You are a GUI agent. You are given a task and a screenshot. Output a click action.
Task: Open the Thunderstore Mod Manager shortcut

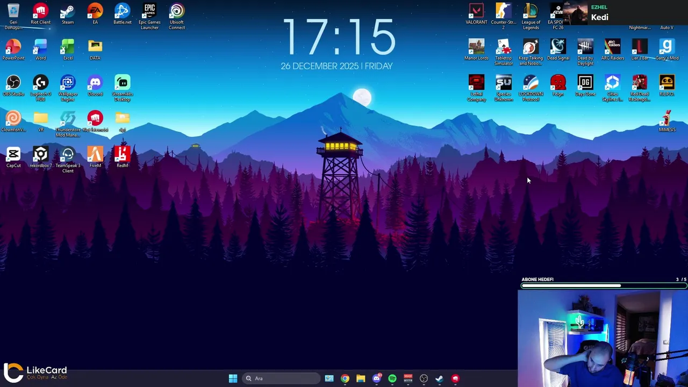[68, 124]
